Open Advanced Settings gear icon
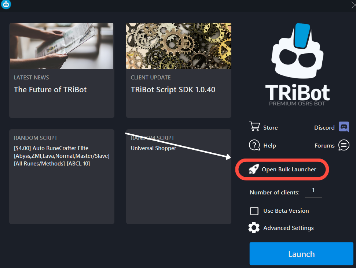Image resolution: width=356 pixels, height=268 pixels. [254, 228]
